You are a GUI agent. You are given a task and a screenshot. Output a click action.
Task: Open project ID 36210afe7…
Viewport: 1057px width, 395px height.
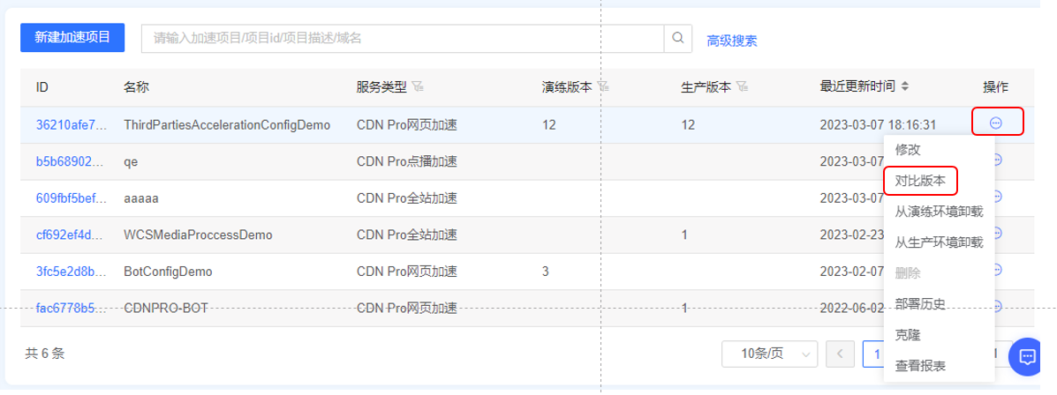tap(71, 125)
